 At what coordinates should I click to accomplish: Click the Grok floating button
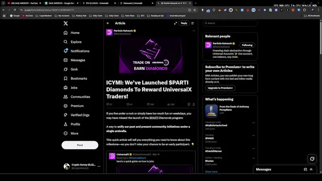pyautogui.click(x=312, y=159)
